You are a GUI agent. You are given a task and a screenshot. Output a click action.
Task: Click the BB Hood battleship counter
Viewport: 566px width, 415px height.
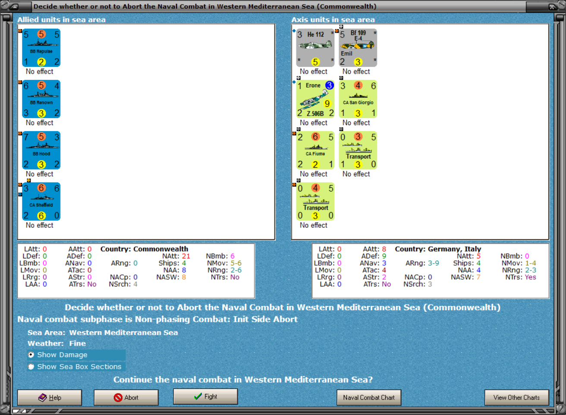coord(41,151)
